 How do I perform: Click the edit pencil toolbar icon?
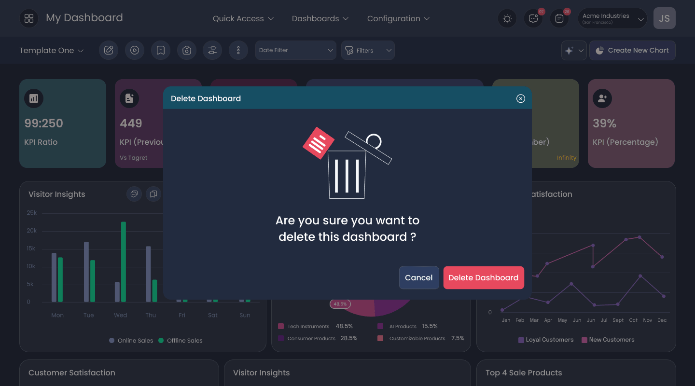point(109,50)
